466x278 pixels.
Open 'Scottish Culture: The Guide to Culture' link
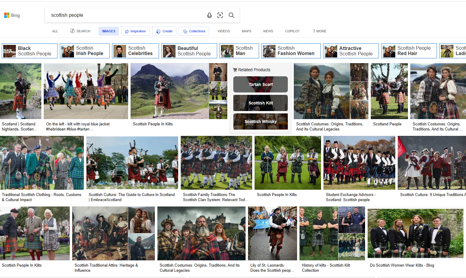click(132, 197)
